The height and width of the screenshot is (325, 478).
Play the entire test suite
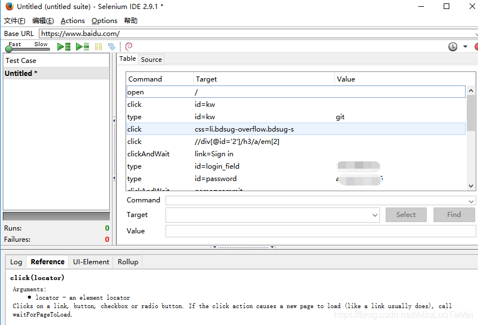64,47
